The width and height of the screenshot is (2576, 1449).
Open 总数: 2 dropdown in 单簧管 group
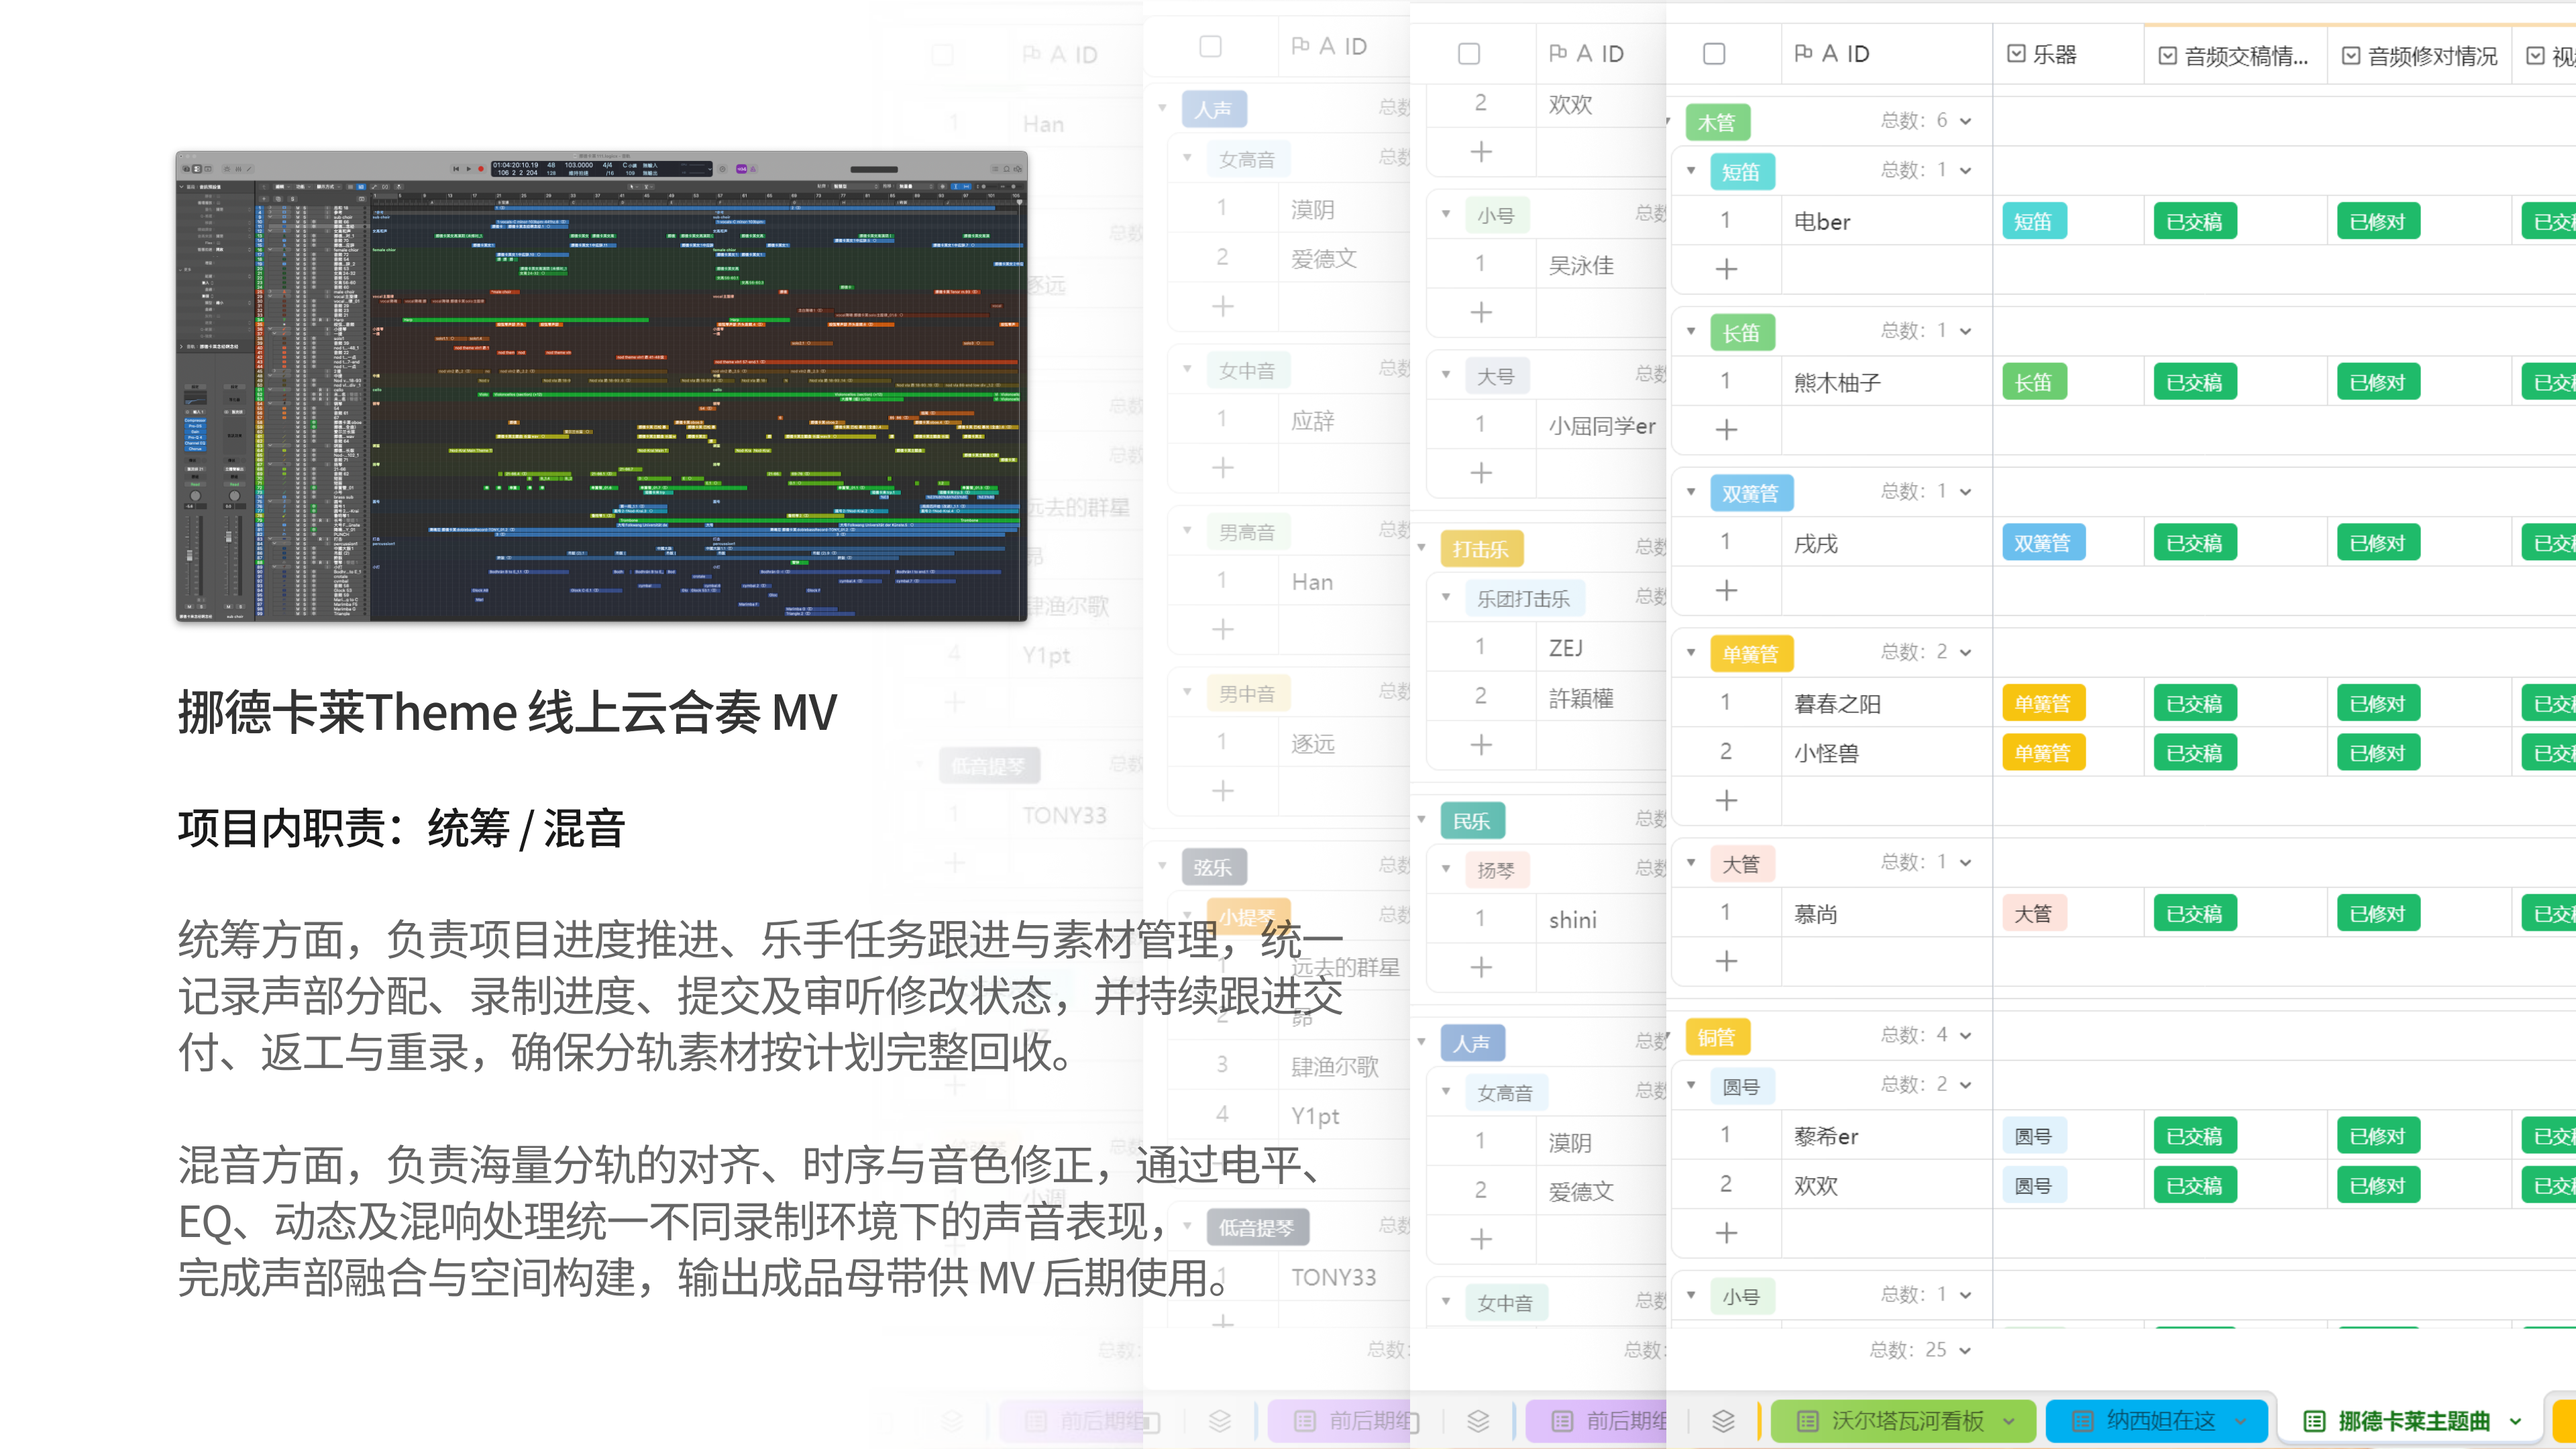[x=1926, y=652]
